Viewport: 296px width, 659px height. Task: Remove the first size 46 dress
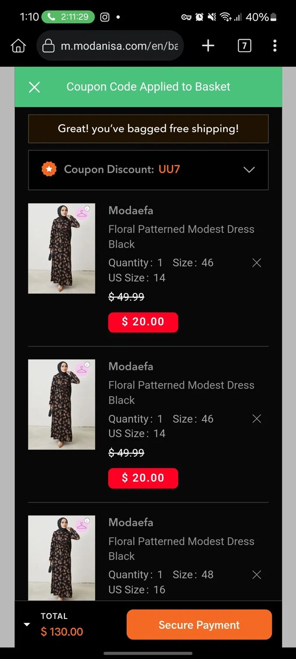pyautogui.click(x=257, y=263)
